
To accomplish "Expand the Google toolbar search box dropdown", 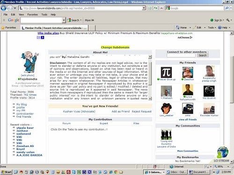I will point(64,20).
